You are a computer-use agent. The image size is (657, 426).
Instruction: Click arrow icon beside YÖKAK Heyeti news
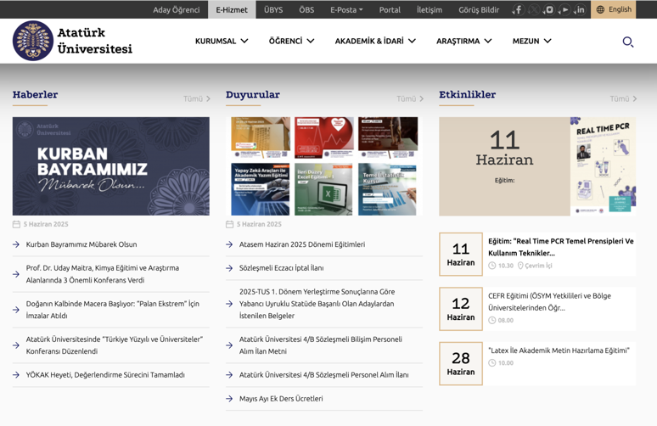[x=16, y=375]
